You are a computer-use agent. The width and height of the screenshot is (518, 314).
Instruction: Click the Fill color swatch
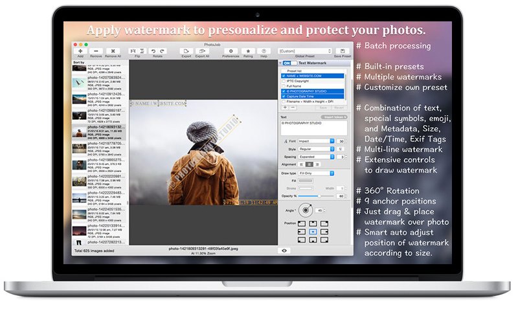[306, 181]
